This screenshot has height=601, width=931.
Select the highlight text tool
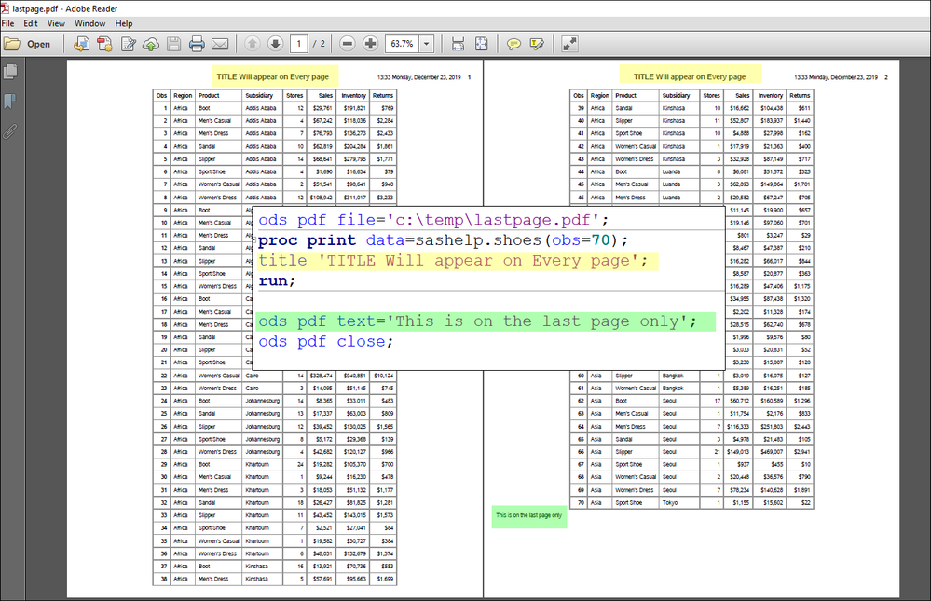[x=537, y=44]
